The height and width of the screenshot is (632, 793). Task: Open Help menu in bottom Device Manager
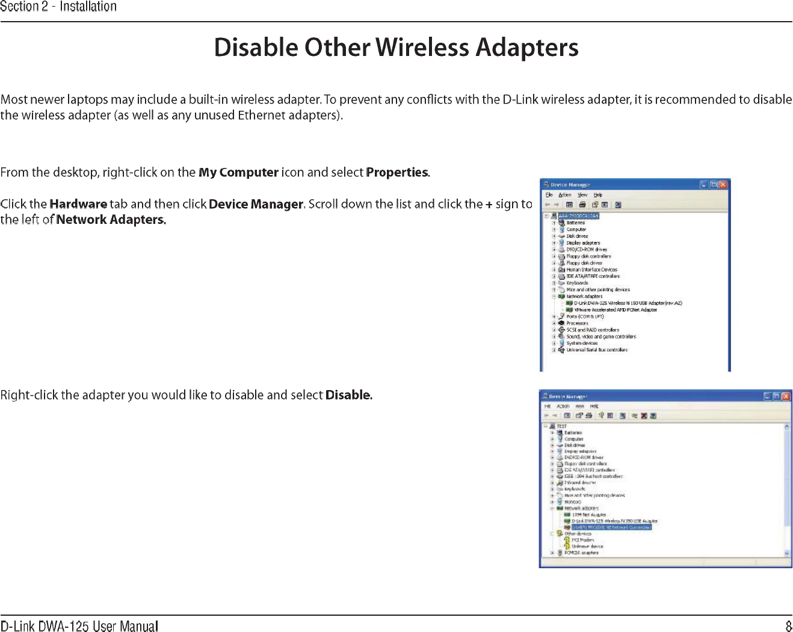coord(594,406)
